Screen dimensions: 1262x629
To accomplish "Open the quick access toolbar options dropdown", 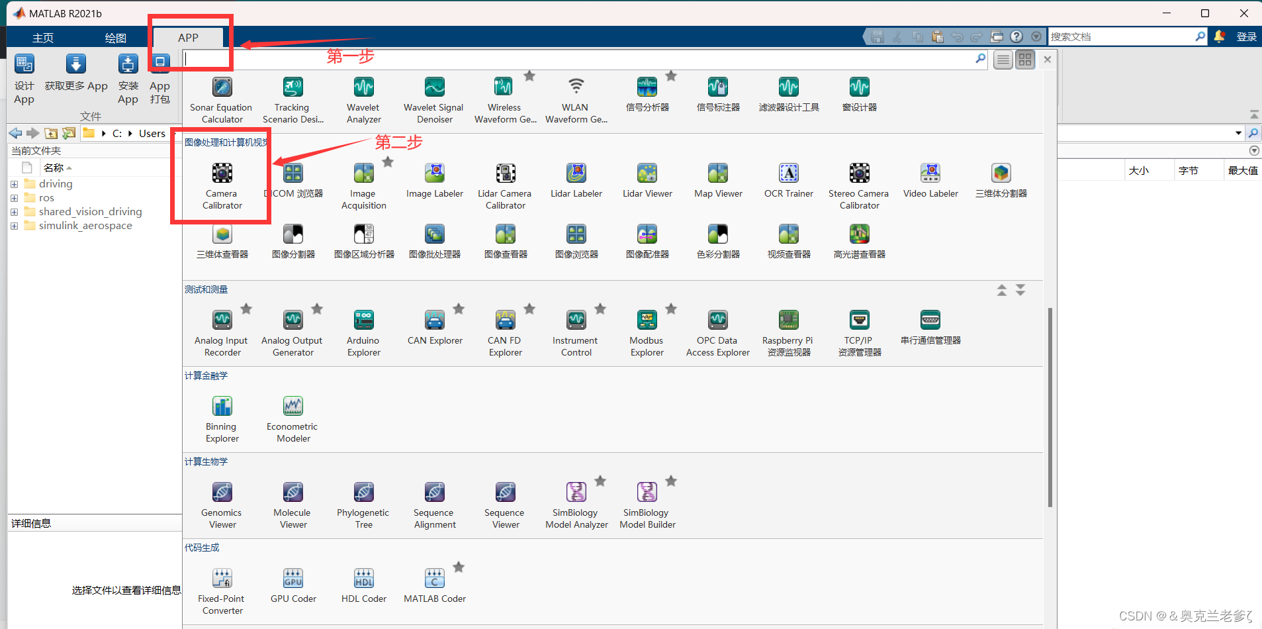I will [x=1036, y=37].
